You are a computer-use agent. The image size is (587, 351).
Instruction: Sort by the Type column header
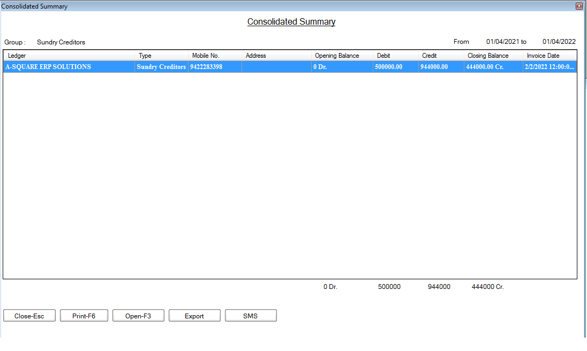pos(161,56)
